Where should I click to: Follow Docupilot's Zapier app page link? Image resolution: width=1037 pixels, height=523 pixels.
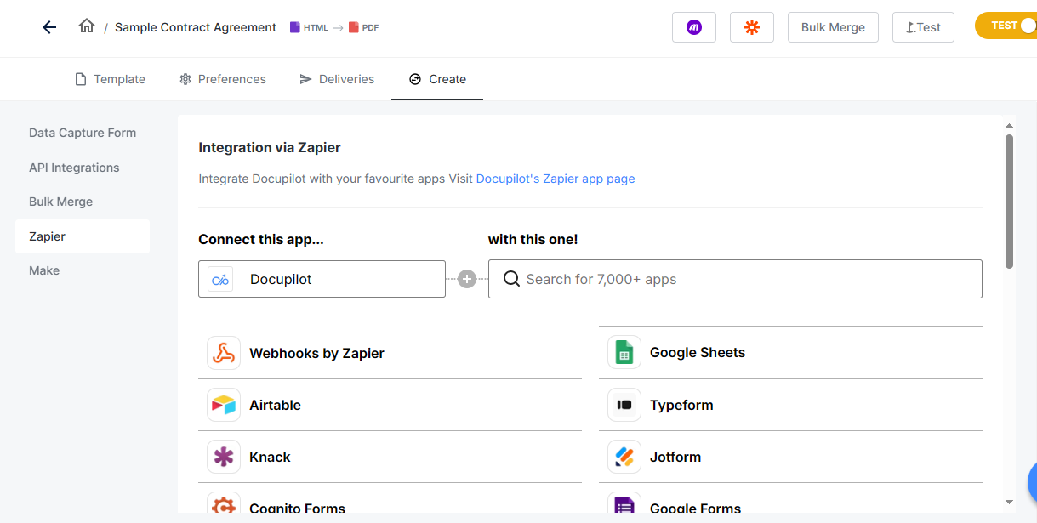(x=556, y=179)
